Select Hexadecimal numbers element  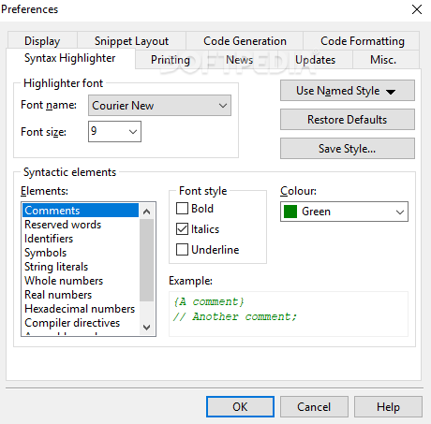81,309
